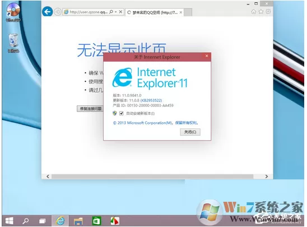Select the Recycle Bin desktop icon
The height and width of the screenshot is (227, 307).
click(x=13, y=43)
